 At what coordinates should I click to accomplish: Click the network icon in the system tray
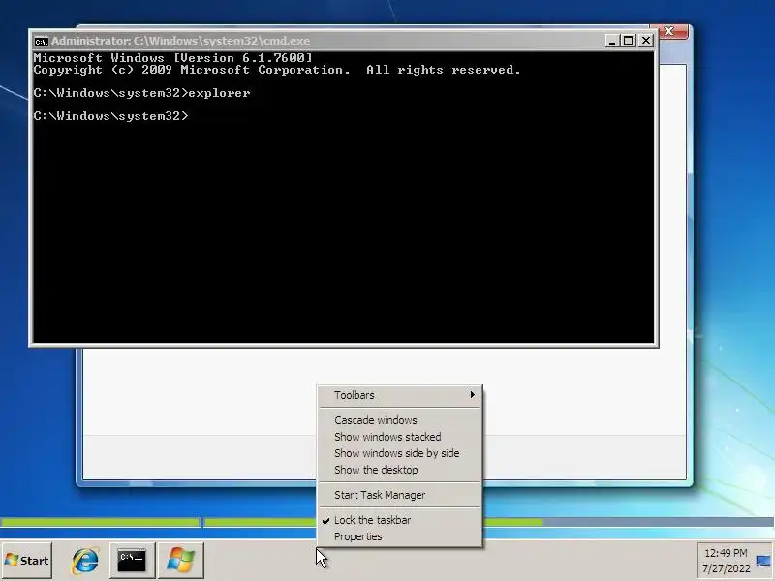(x=763, y=561)
